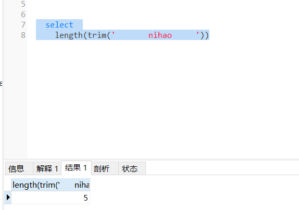Viewport: 299px width, 210px height.
Task: Switch to the 状态 tab
Action: [132, 168]
